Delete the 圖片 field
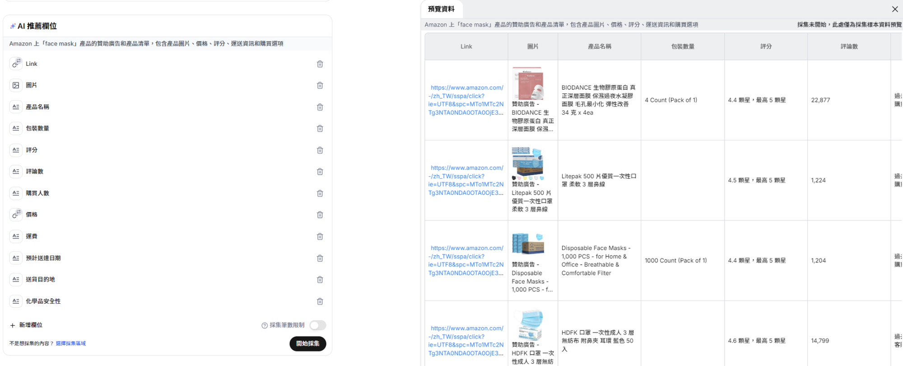 [320, 85]
